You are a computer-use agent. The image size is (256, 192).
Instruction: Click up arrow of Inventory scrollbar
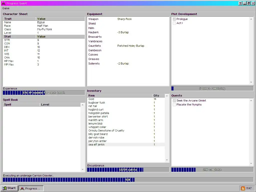click(167, 96)
